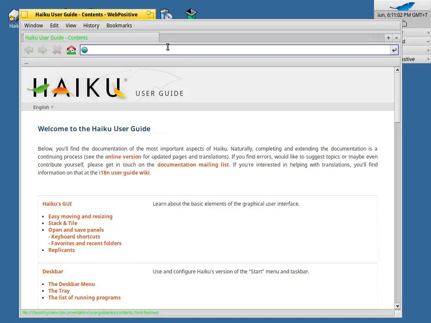The width and height of the screenshot is (431, 323).
Task: Click the Forward navigation arrow
Action: (x=43, y=50)
